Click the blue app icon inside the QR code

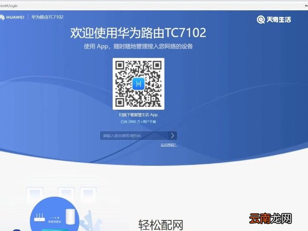click(139, 84)
